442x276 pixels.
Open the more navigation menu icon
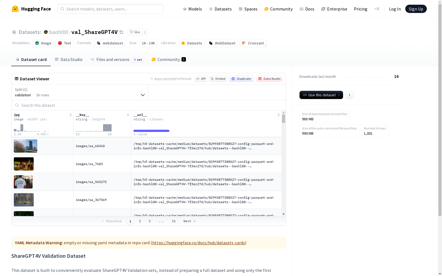377,9
